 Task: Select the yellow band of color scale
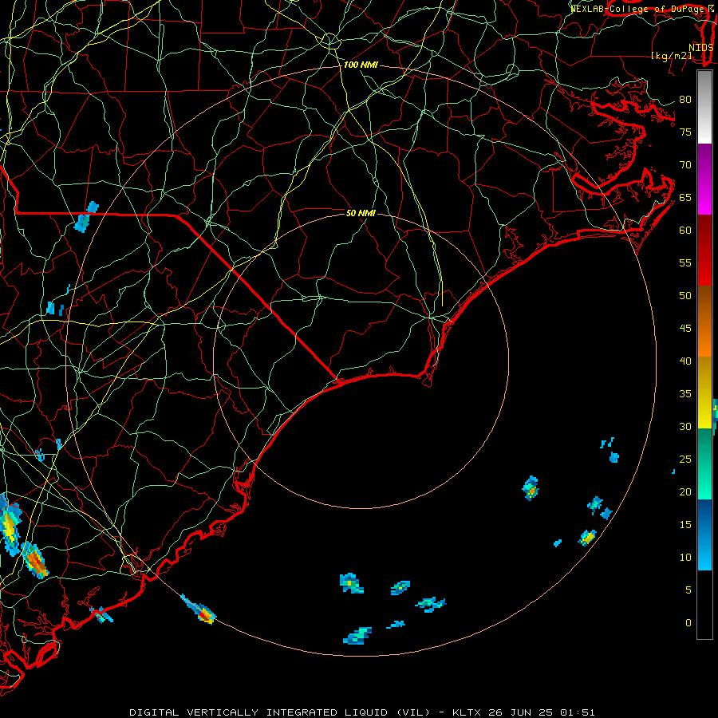click(704, 393)
